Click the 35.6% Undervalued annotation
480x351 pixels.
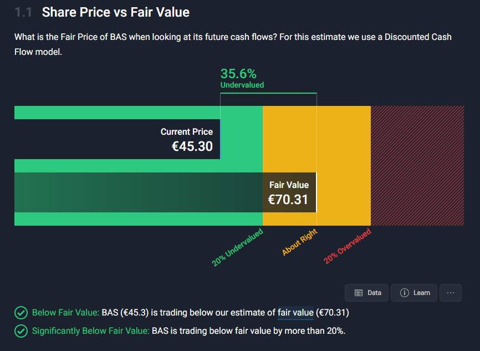tap(238, 78)
